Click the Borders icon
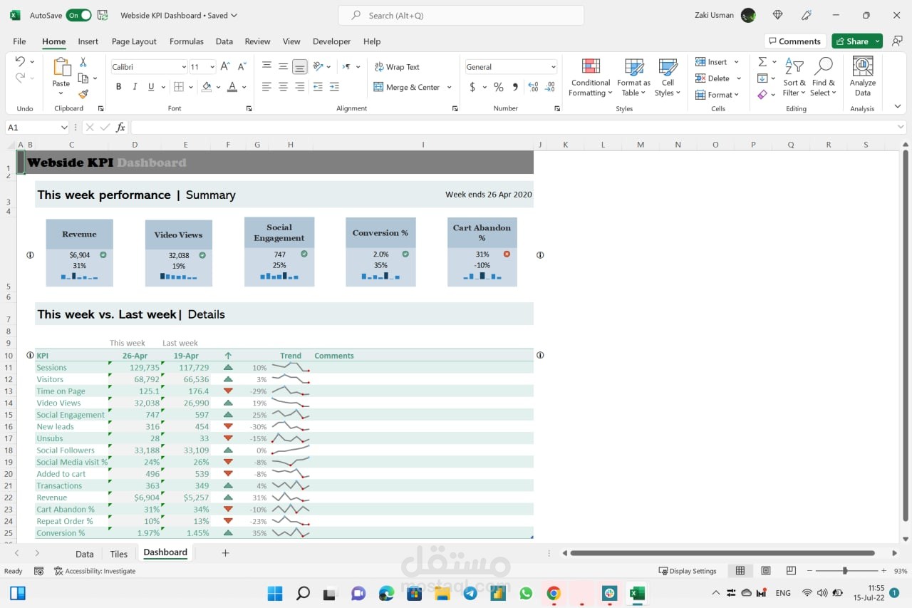This screenshot has height=608, width=912. tap(179, 87)
